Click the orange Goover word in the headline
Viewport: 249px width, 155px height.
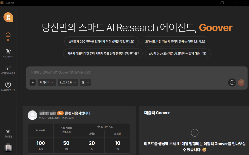pyautogui.click(x=215, y=28)
